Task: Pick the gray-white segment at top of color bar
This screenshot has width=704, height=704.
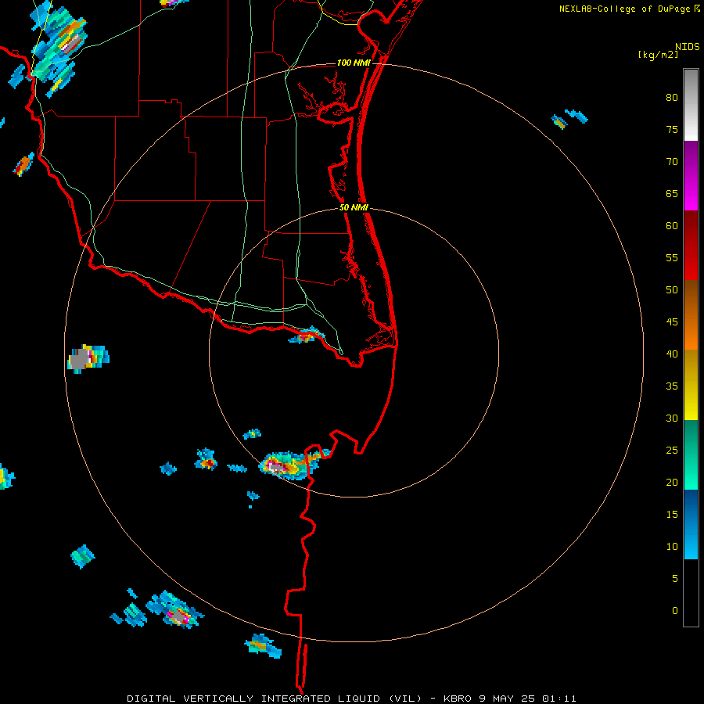Action: pos(691,105)
